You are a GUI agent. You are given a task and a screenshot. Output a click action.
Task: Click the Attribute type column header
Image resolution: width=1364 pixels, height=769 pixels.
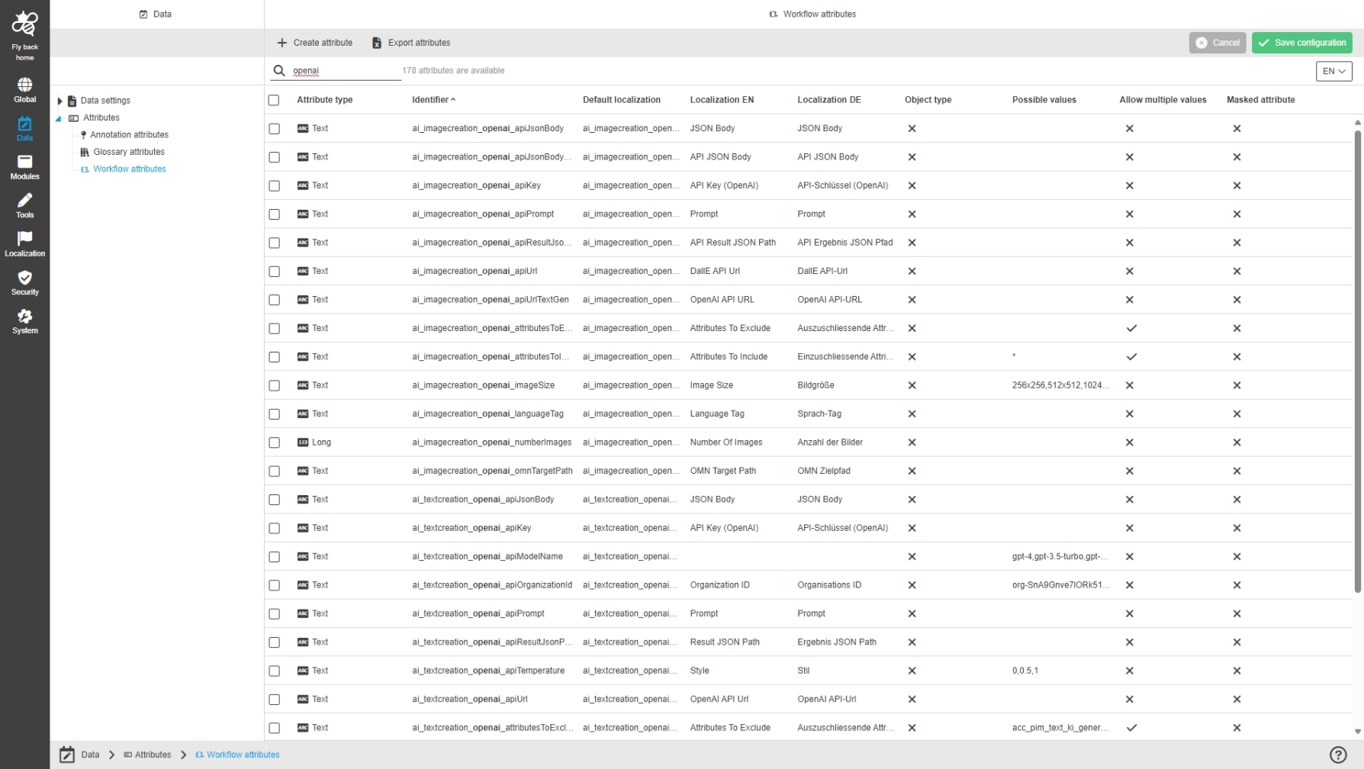(x=325, y=100)
